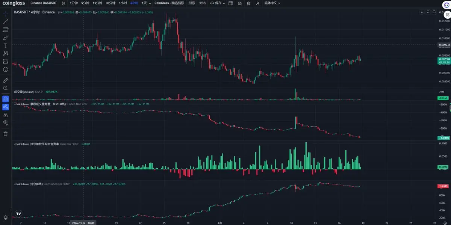Open the 指标 indicators menu
Screen dimensions: 451x225
click(192, 3)
